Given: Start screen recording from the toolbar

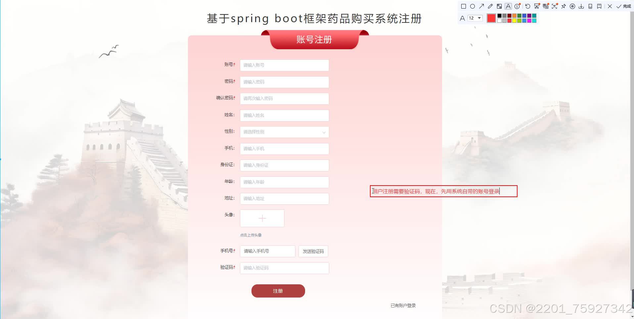Looking at the screenshot, I should pos(572,6).
